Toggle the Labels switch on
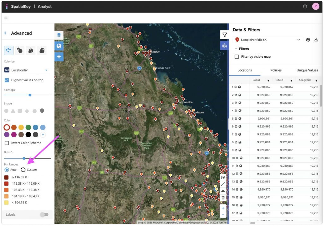 [44, 214]
